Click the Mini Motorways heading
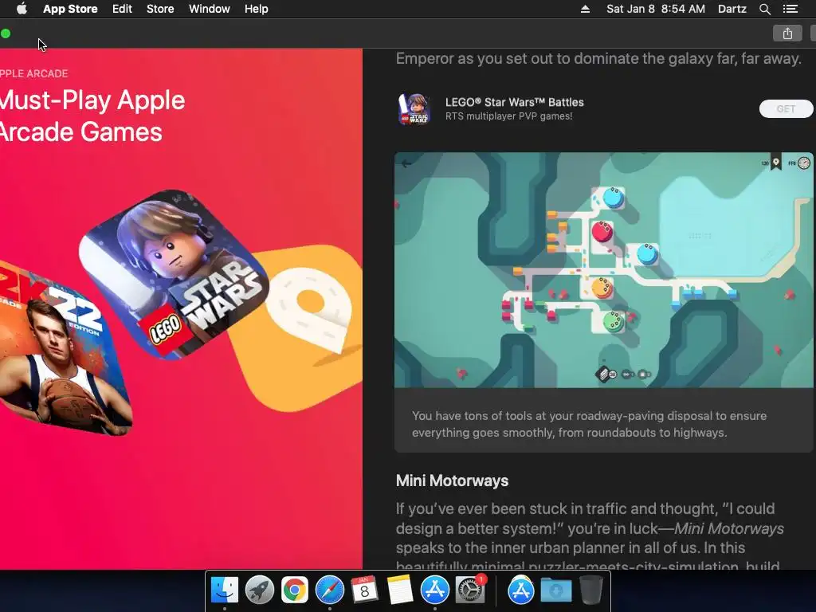The height and width of the screenshot is (612, 816). [x=452, y=481]
